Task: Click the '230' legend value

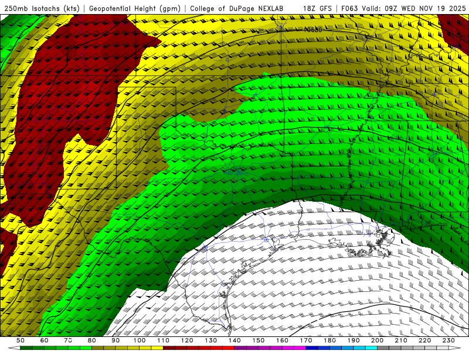Action: 448,340
